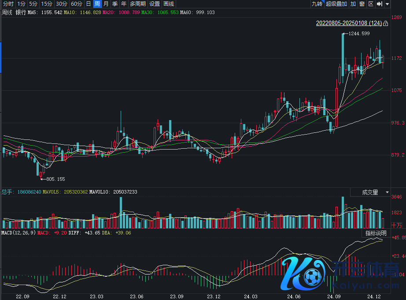The width and height of the screenshot is (406, 300).
Task: Click the 窗 window layout icon
Action: pyautogui.click(x=362, y=4)
